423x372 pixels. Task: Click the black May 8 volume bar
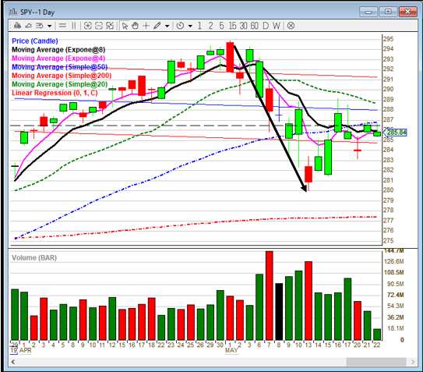(x=279, y=311)
